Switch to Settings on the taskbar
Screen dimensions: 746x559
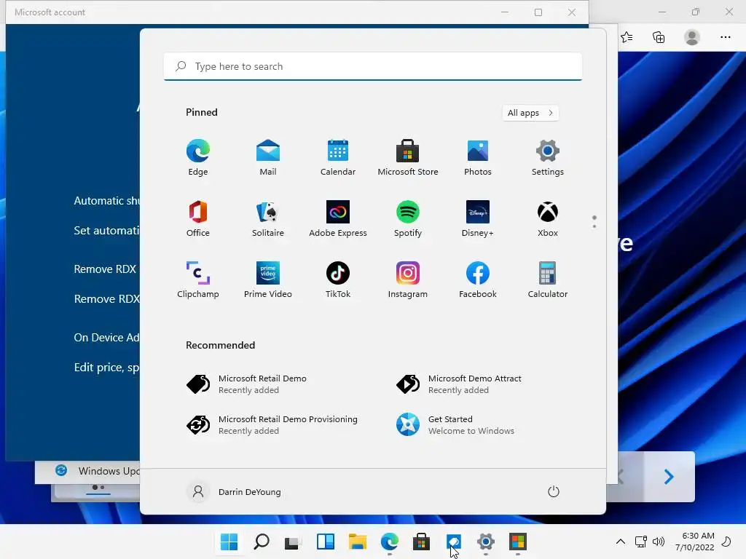point(486,542)
